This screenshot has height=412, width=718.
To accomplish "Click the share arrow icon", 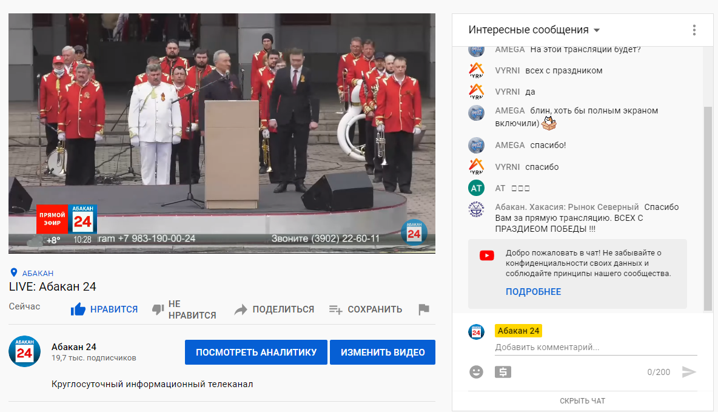I will click(x=240, y=310).
